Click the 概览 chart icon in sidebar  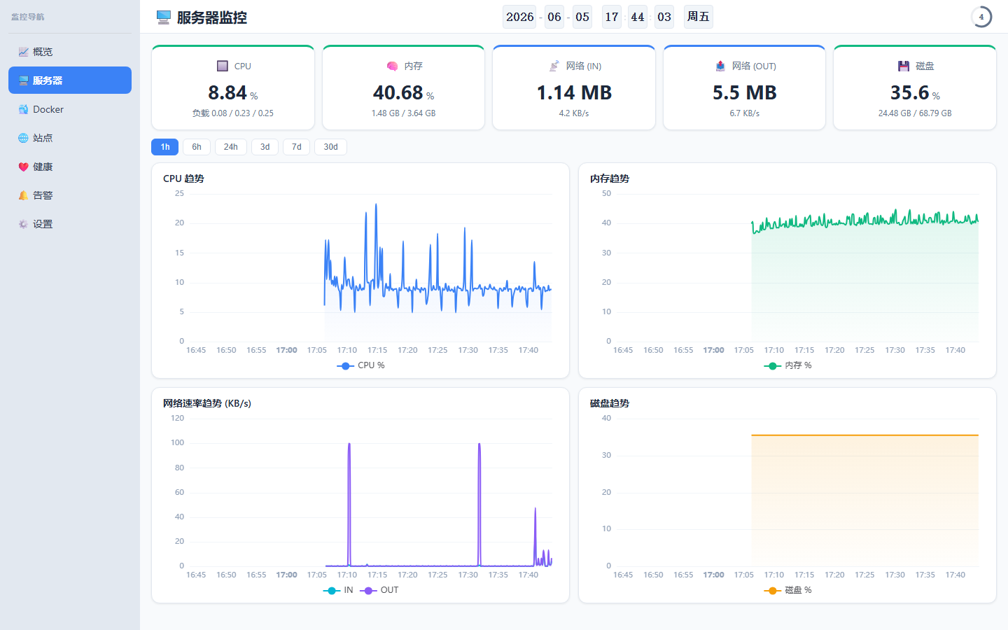coord(23,52)
